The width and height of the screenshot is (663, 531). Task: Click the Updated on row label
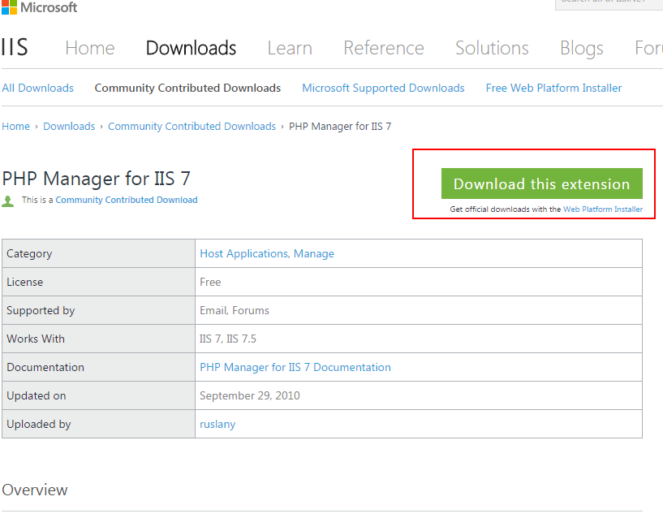37,396
